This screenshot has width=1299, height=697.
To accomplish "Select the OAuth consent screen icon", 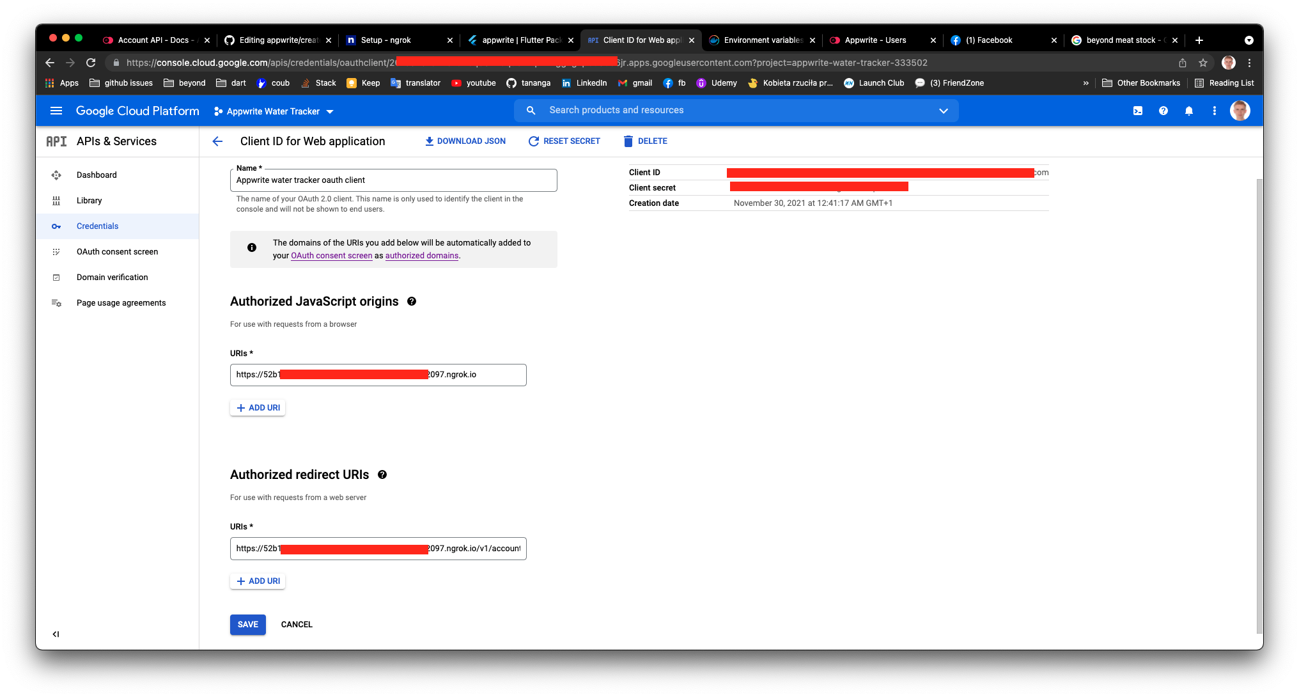I will (x=56, y=251).
